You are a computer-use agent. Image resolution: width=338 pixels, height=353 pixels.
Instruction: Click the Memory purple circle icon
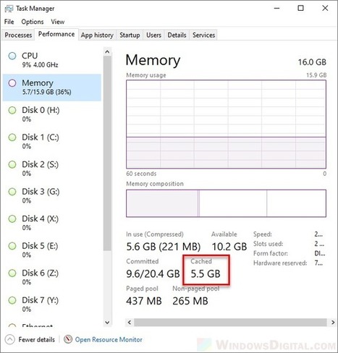click(x=12, y=83)
